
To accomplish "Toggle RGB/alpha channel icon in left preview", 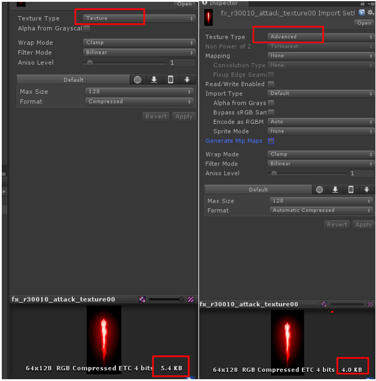I will tap(142, 299).
